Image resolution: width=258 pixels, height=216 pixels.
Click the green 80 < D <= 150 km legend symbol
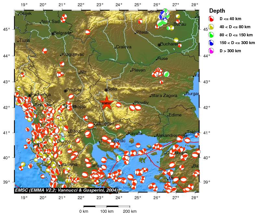click(x=211, y=35)
